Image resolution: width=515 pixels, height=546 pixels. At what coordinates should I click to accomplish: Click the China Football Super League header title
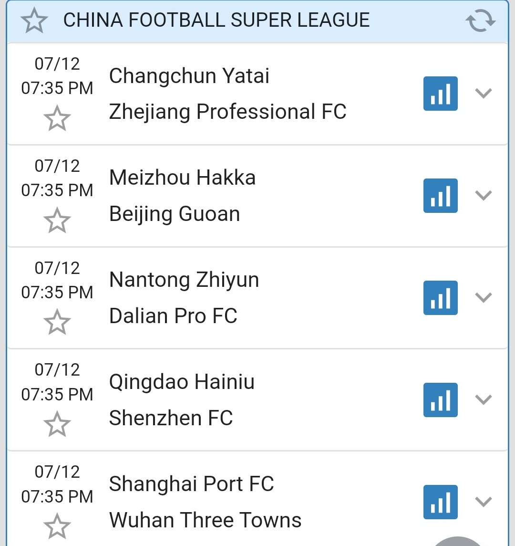tap(216, 20)
